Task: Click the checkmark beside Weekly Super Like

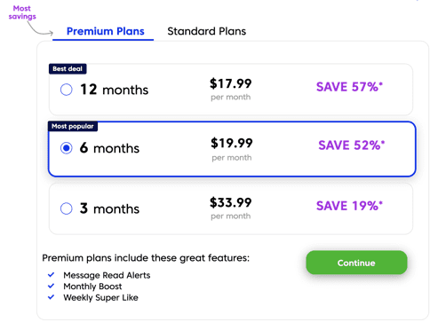Action: [51, 297]
